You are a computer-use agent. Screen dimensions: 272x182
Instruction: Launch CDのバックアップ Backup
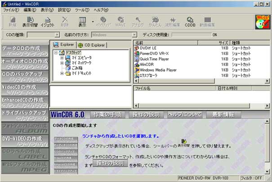click(25, 77)
